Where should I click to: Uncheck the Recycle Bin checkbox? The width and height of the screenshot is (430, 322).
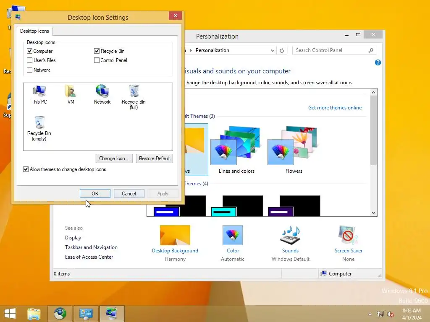tap(97, 51)
